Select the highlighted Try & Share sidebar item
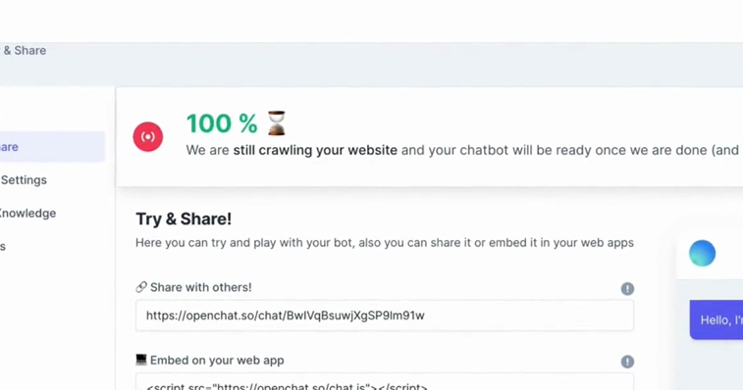 (x=52, y=147)
